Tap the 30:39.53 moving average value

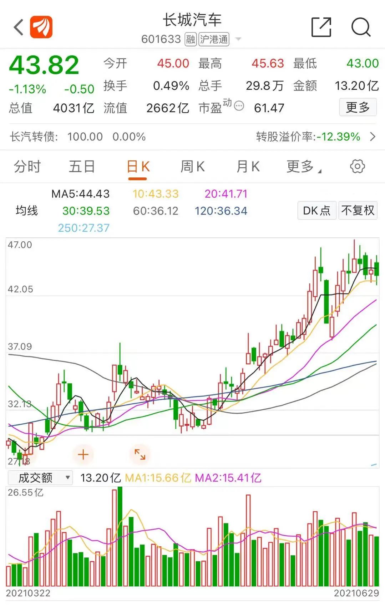click(x=86, y=211)
